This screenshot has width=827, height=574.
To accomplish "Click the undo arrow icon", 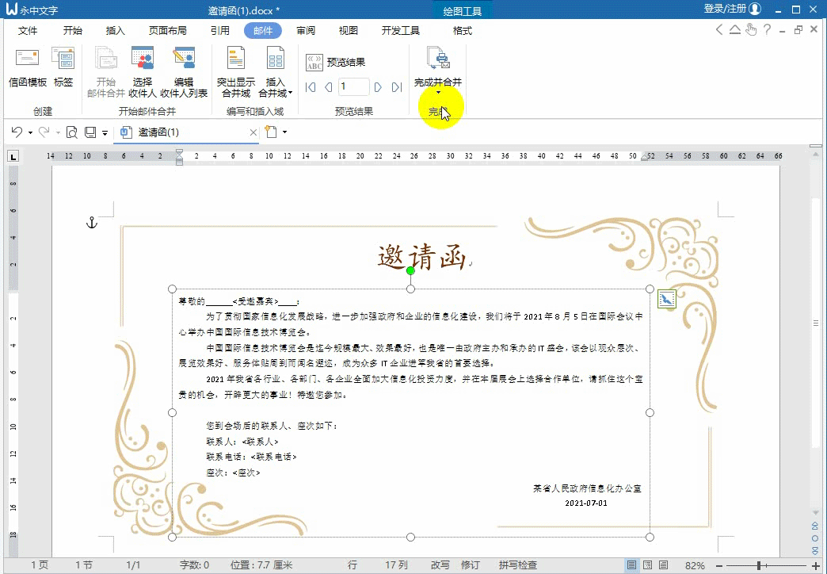I will point(17,132).
